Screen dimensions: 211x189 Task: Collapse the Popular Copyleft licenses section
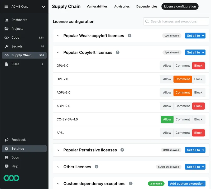(58, 52)
